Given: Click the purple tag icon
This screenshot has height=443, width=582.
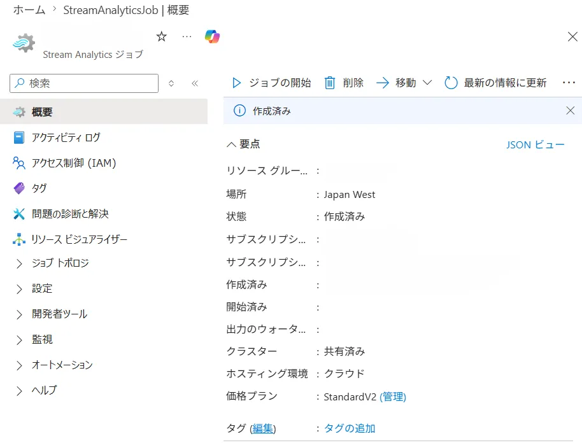Looking at the screenshot, I should click(19, 188).
